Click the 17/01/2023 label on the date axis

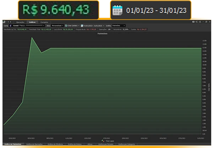click(x=106, y=138)
